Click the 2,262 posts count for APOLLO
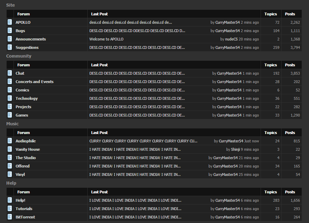The width and height of the screenshot is (309, 223). tap(295, 22)
